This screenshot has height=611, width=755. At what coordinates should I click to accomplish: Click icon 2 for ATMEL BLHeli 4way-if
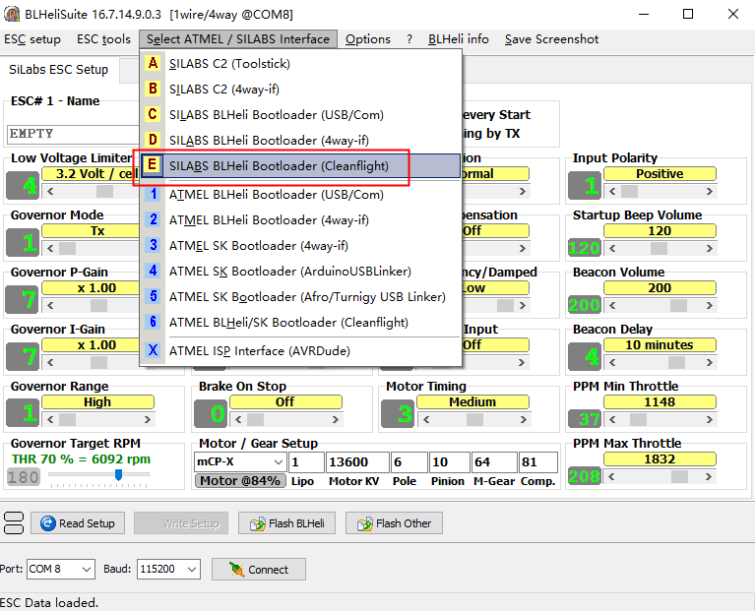pyautogui.click(x=153, y=219)
